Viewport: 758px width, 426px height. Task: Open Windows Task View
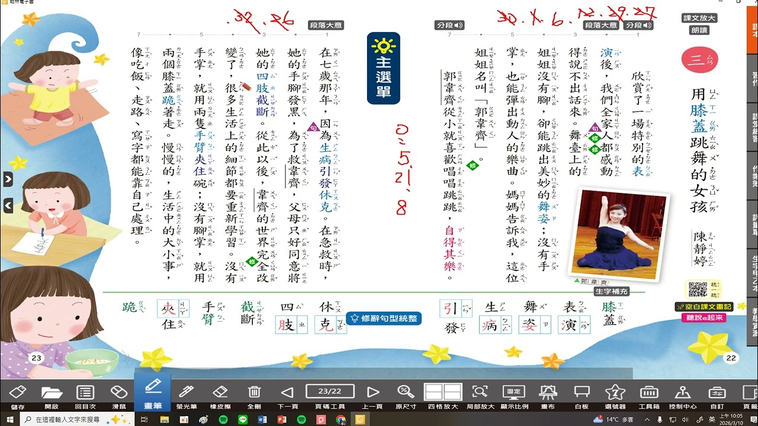[x=144, y=419]
